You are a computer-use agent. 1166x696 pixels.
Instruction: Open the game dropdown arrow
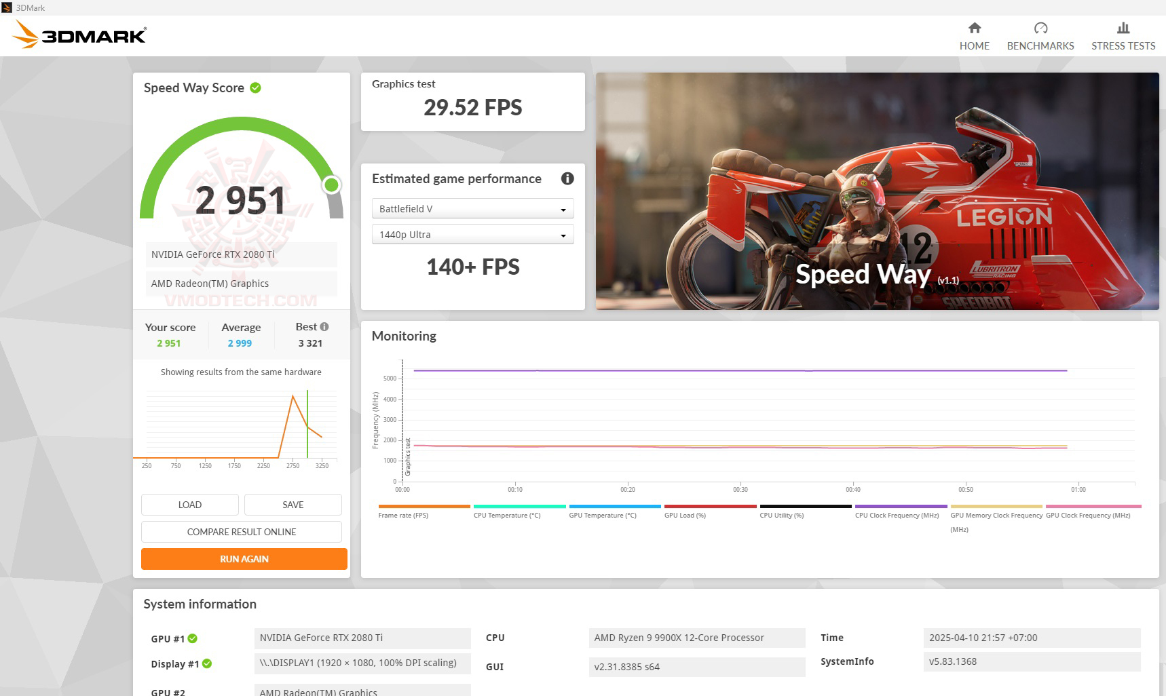pyautogui.click(x=563, y=208)
